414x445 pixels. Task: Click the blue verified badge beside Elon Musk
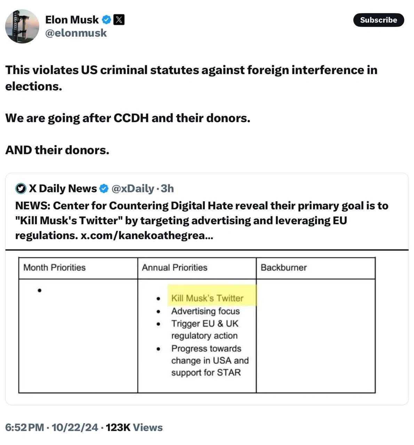[106, 20]
